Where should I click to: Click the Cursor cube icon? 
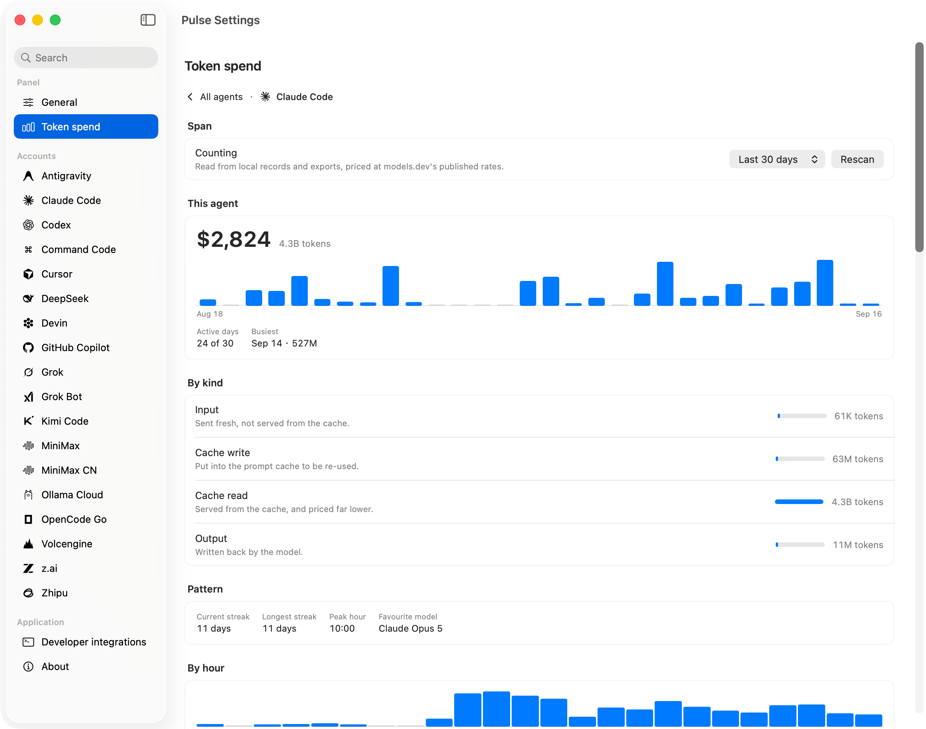[28, 274]
